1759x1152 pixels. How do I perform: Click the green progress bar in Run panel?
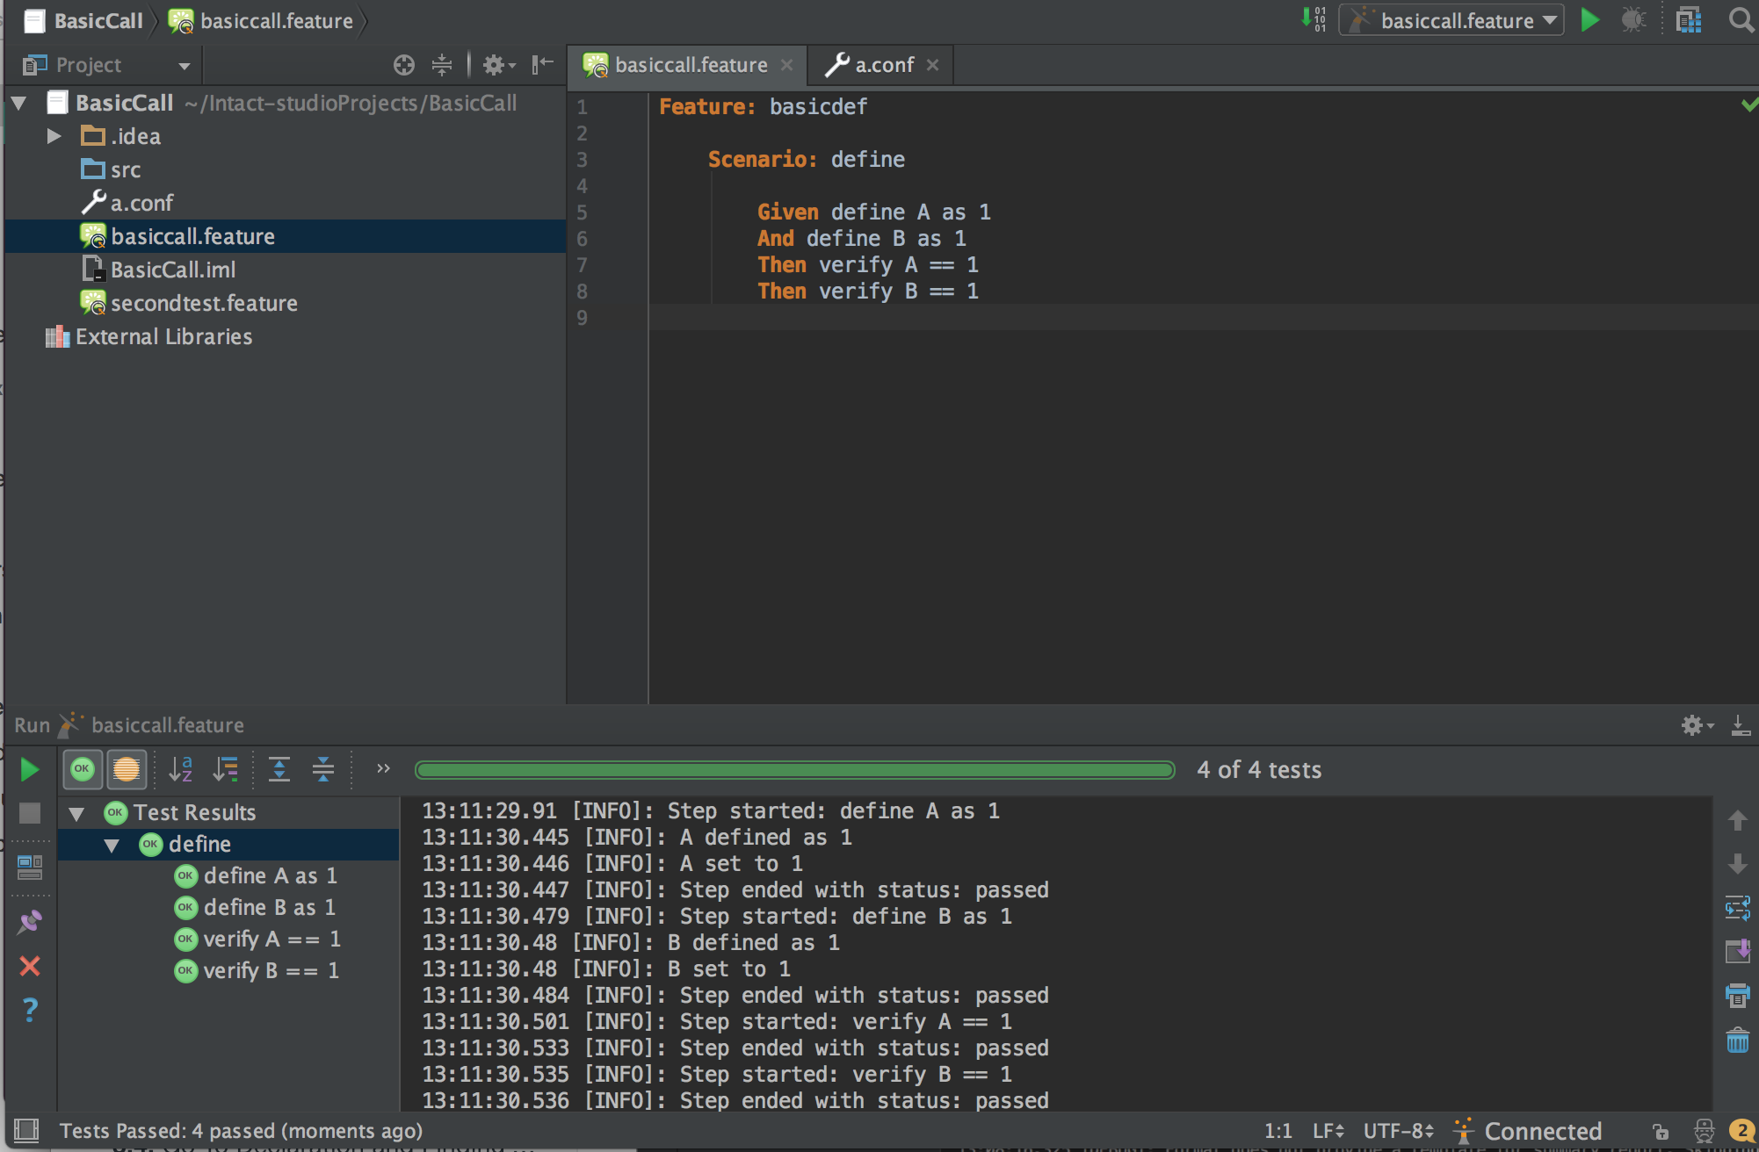pyautogui.click(x=794, y=769)
